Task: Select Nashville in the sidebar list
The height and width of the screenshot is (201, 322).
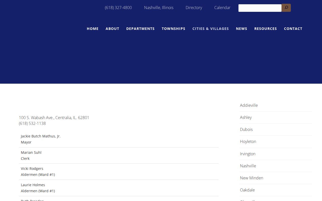Action: click(x=248, y=166)
